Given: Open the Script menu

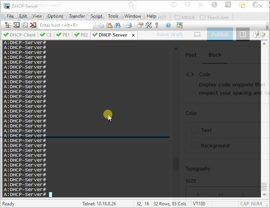Looking at the screenshot, I should (97, 16).
